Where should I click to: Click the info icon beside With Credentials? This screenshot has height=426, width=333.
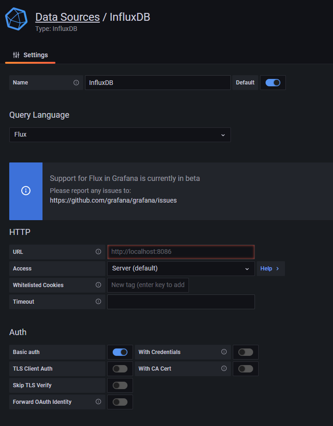[x=224, y=352]
